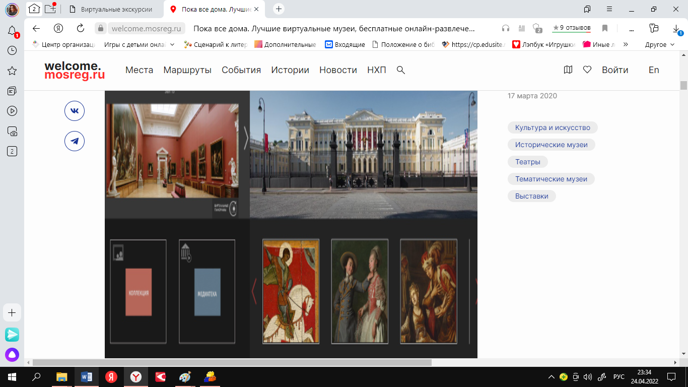Switch site language to En

coord(654,70)
